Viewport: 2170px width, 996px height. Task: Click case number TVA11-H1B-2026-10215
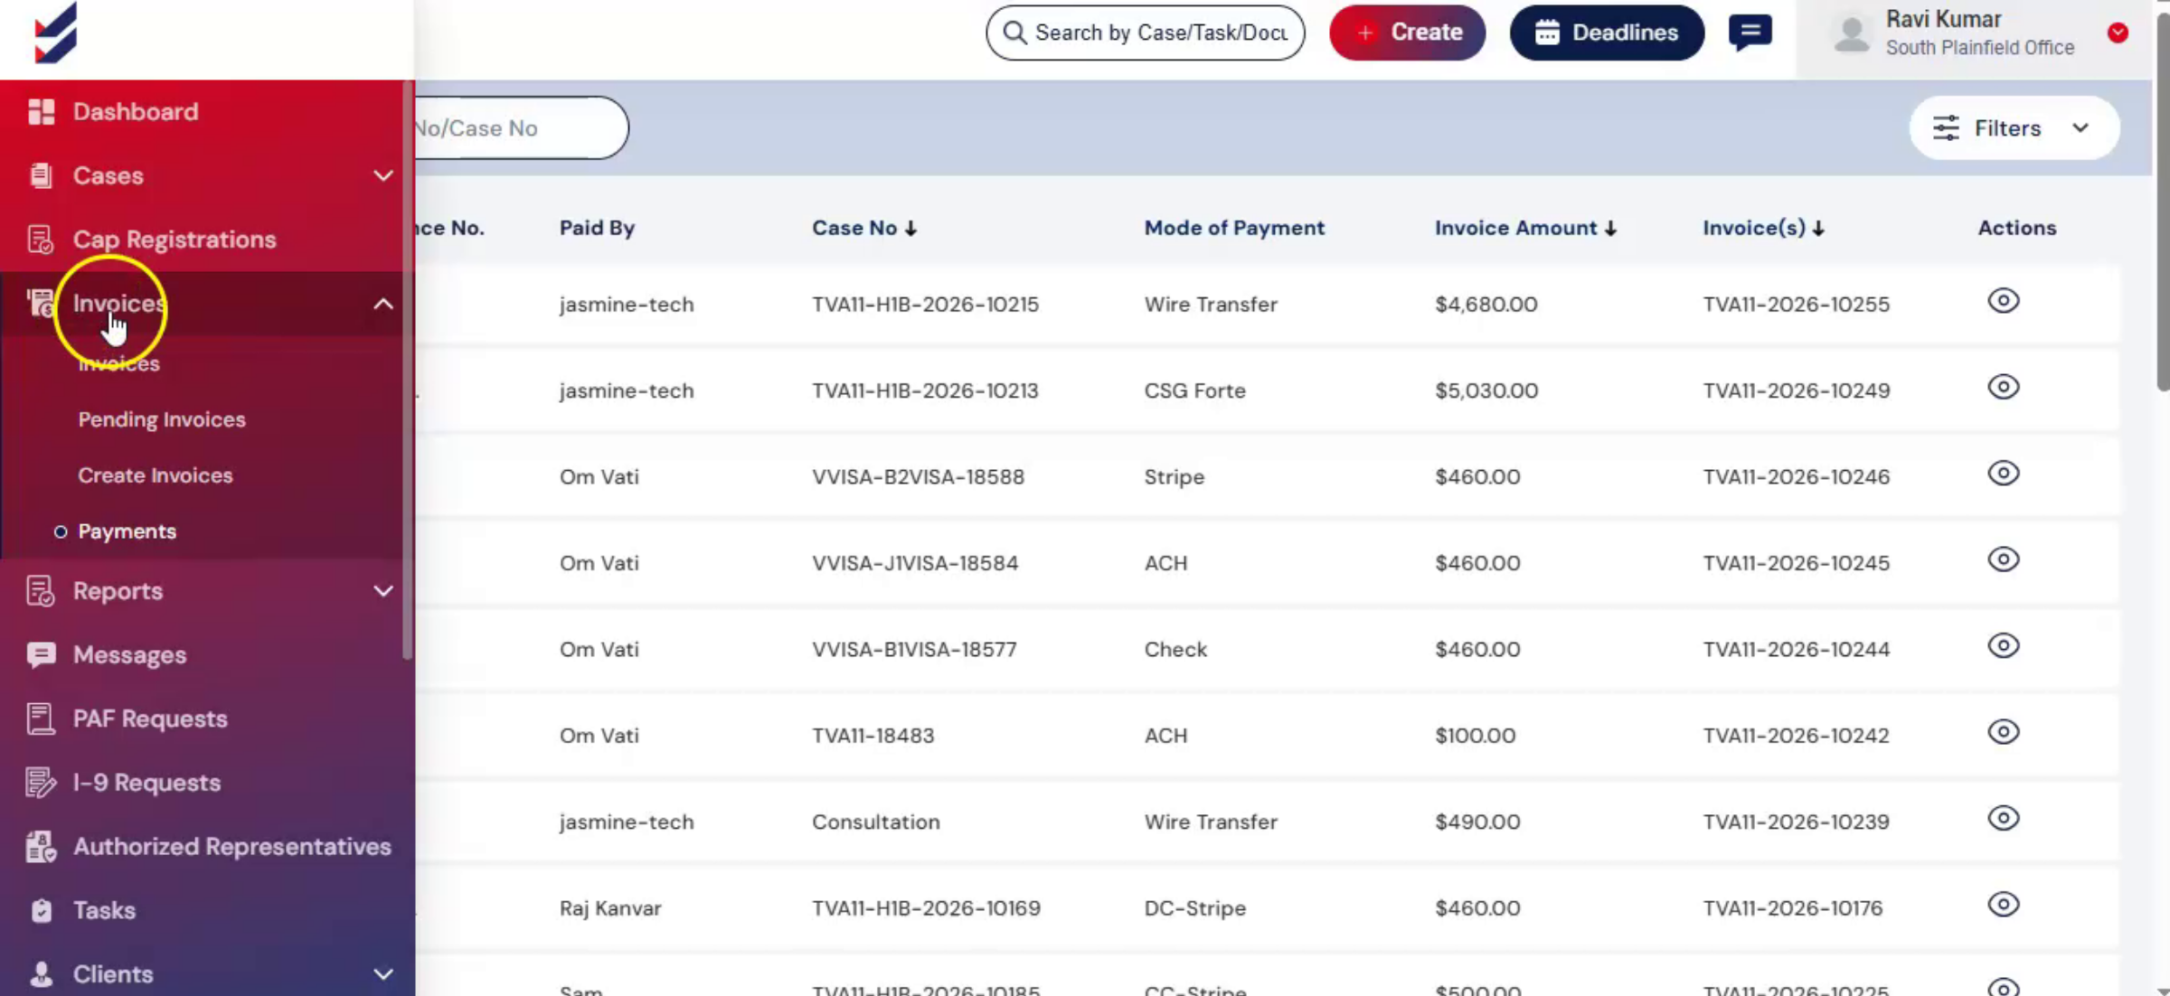click(925, 305)
